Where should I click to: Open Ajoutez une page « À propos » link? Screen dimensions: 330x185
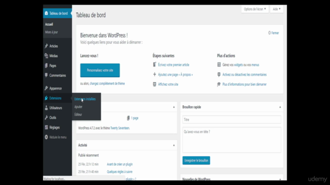pos(175,75)
